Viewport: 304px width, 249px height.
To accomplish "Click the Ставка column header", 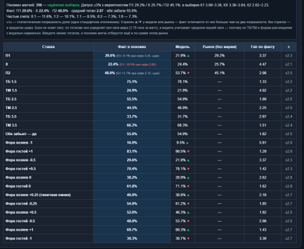I will tap(48, 47).
